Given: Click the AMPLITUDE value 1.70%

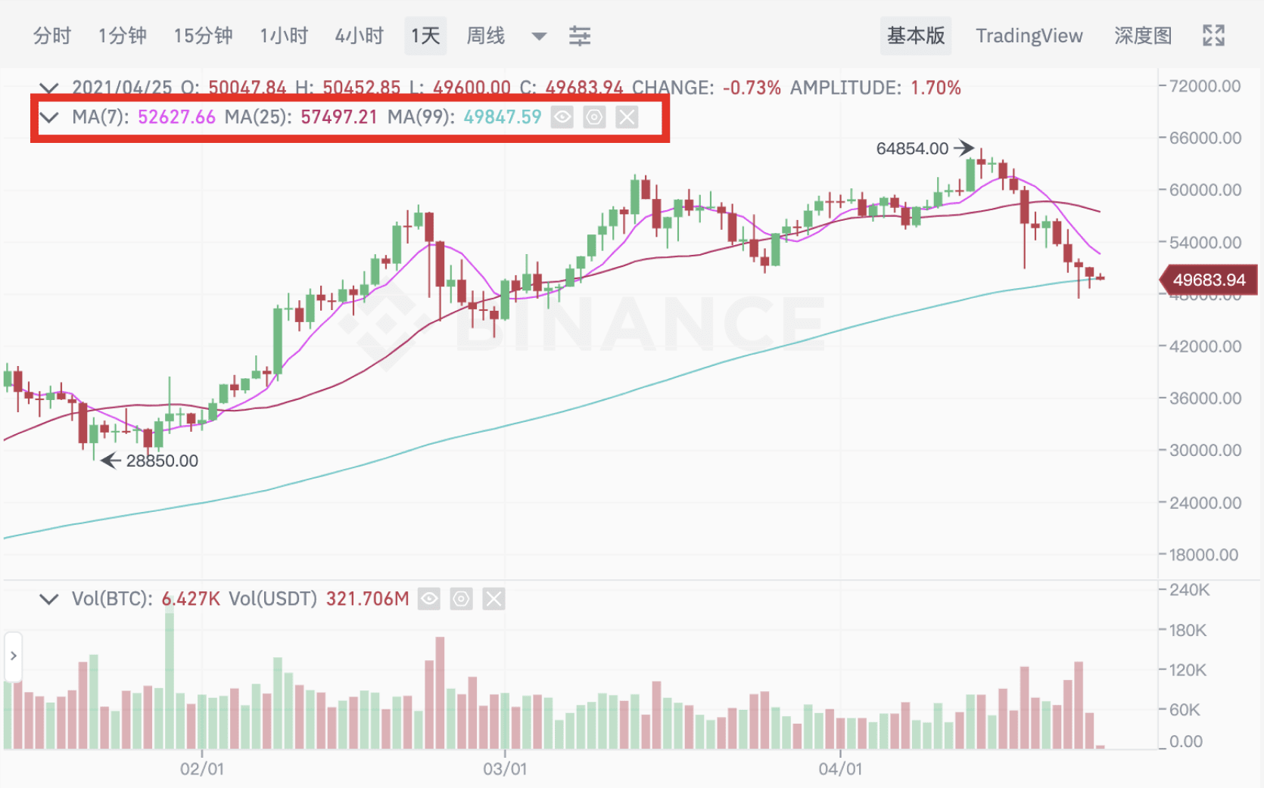Looking at the screenshot, I should pos(936,88).
